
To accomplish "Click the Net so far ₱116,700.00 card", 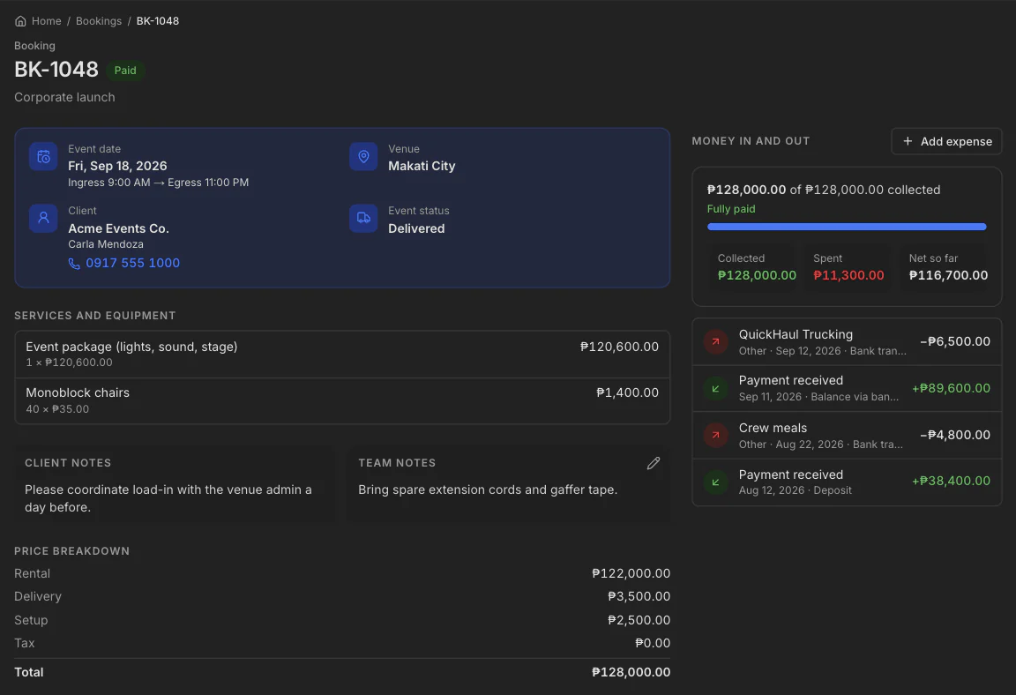I will (x=943, y=267).
